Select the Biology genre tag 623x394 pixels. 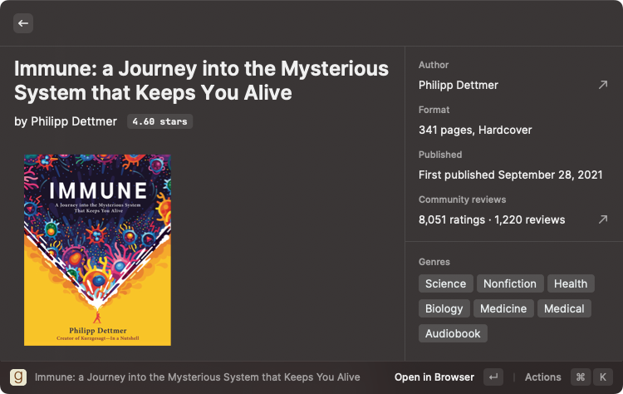(x=444, y=308)
